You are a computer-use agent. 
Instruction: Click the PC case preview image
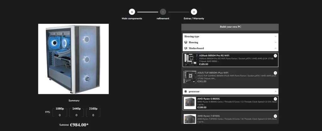coord(73,59)
